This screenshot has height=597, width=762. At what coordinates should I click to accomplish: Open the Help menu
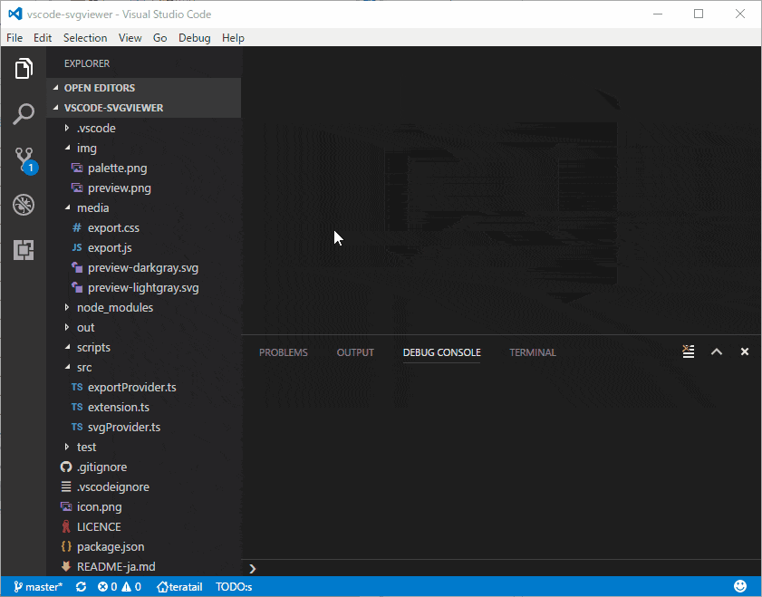tap(233, 38)
